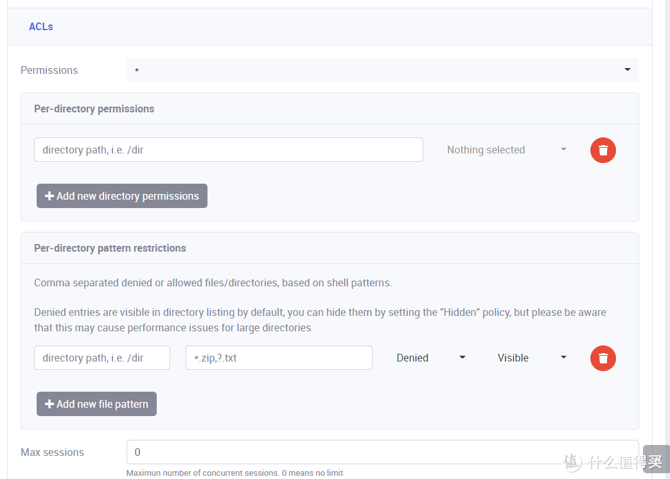This screenshot has height=479, width=670.
Task: Delete the directory permissions row with the trash icon
Action: pos(603,150)
